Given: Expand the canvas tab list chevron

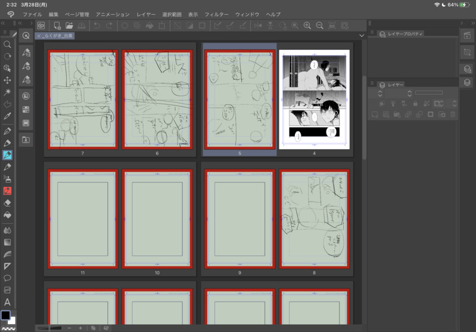Looking at the screenshot, I should [362, 36].
